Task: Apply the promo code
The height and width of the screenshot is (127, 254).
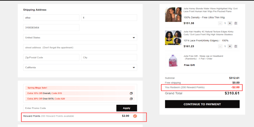Action: 126,108
